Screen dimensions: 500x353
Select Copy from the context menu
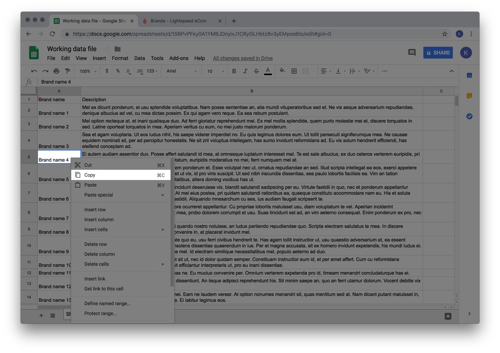point(121,175)
